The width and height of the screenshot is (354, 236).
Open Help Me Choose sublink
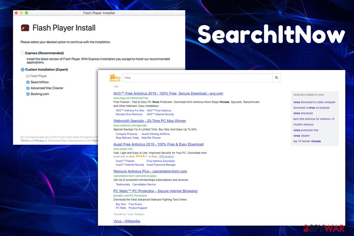click(x=151, y=138)
